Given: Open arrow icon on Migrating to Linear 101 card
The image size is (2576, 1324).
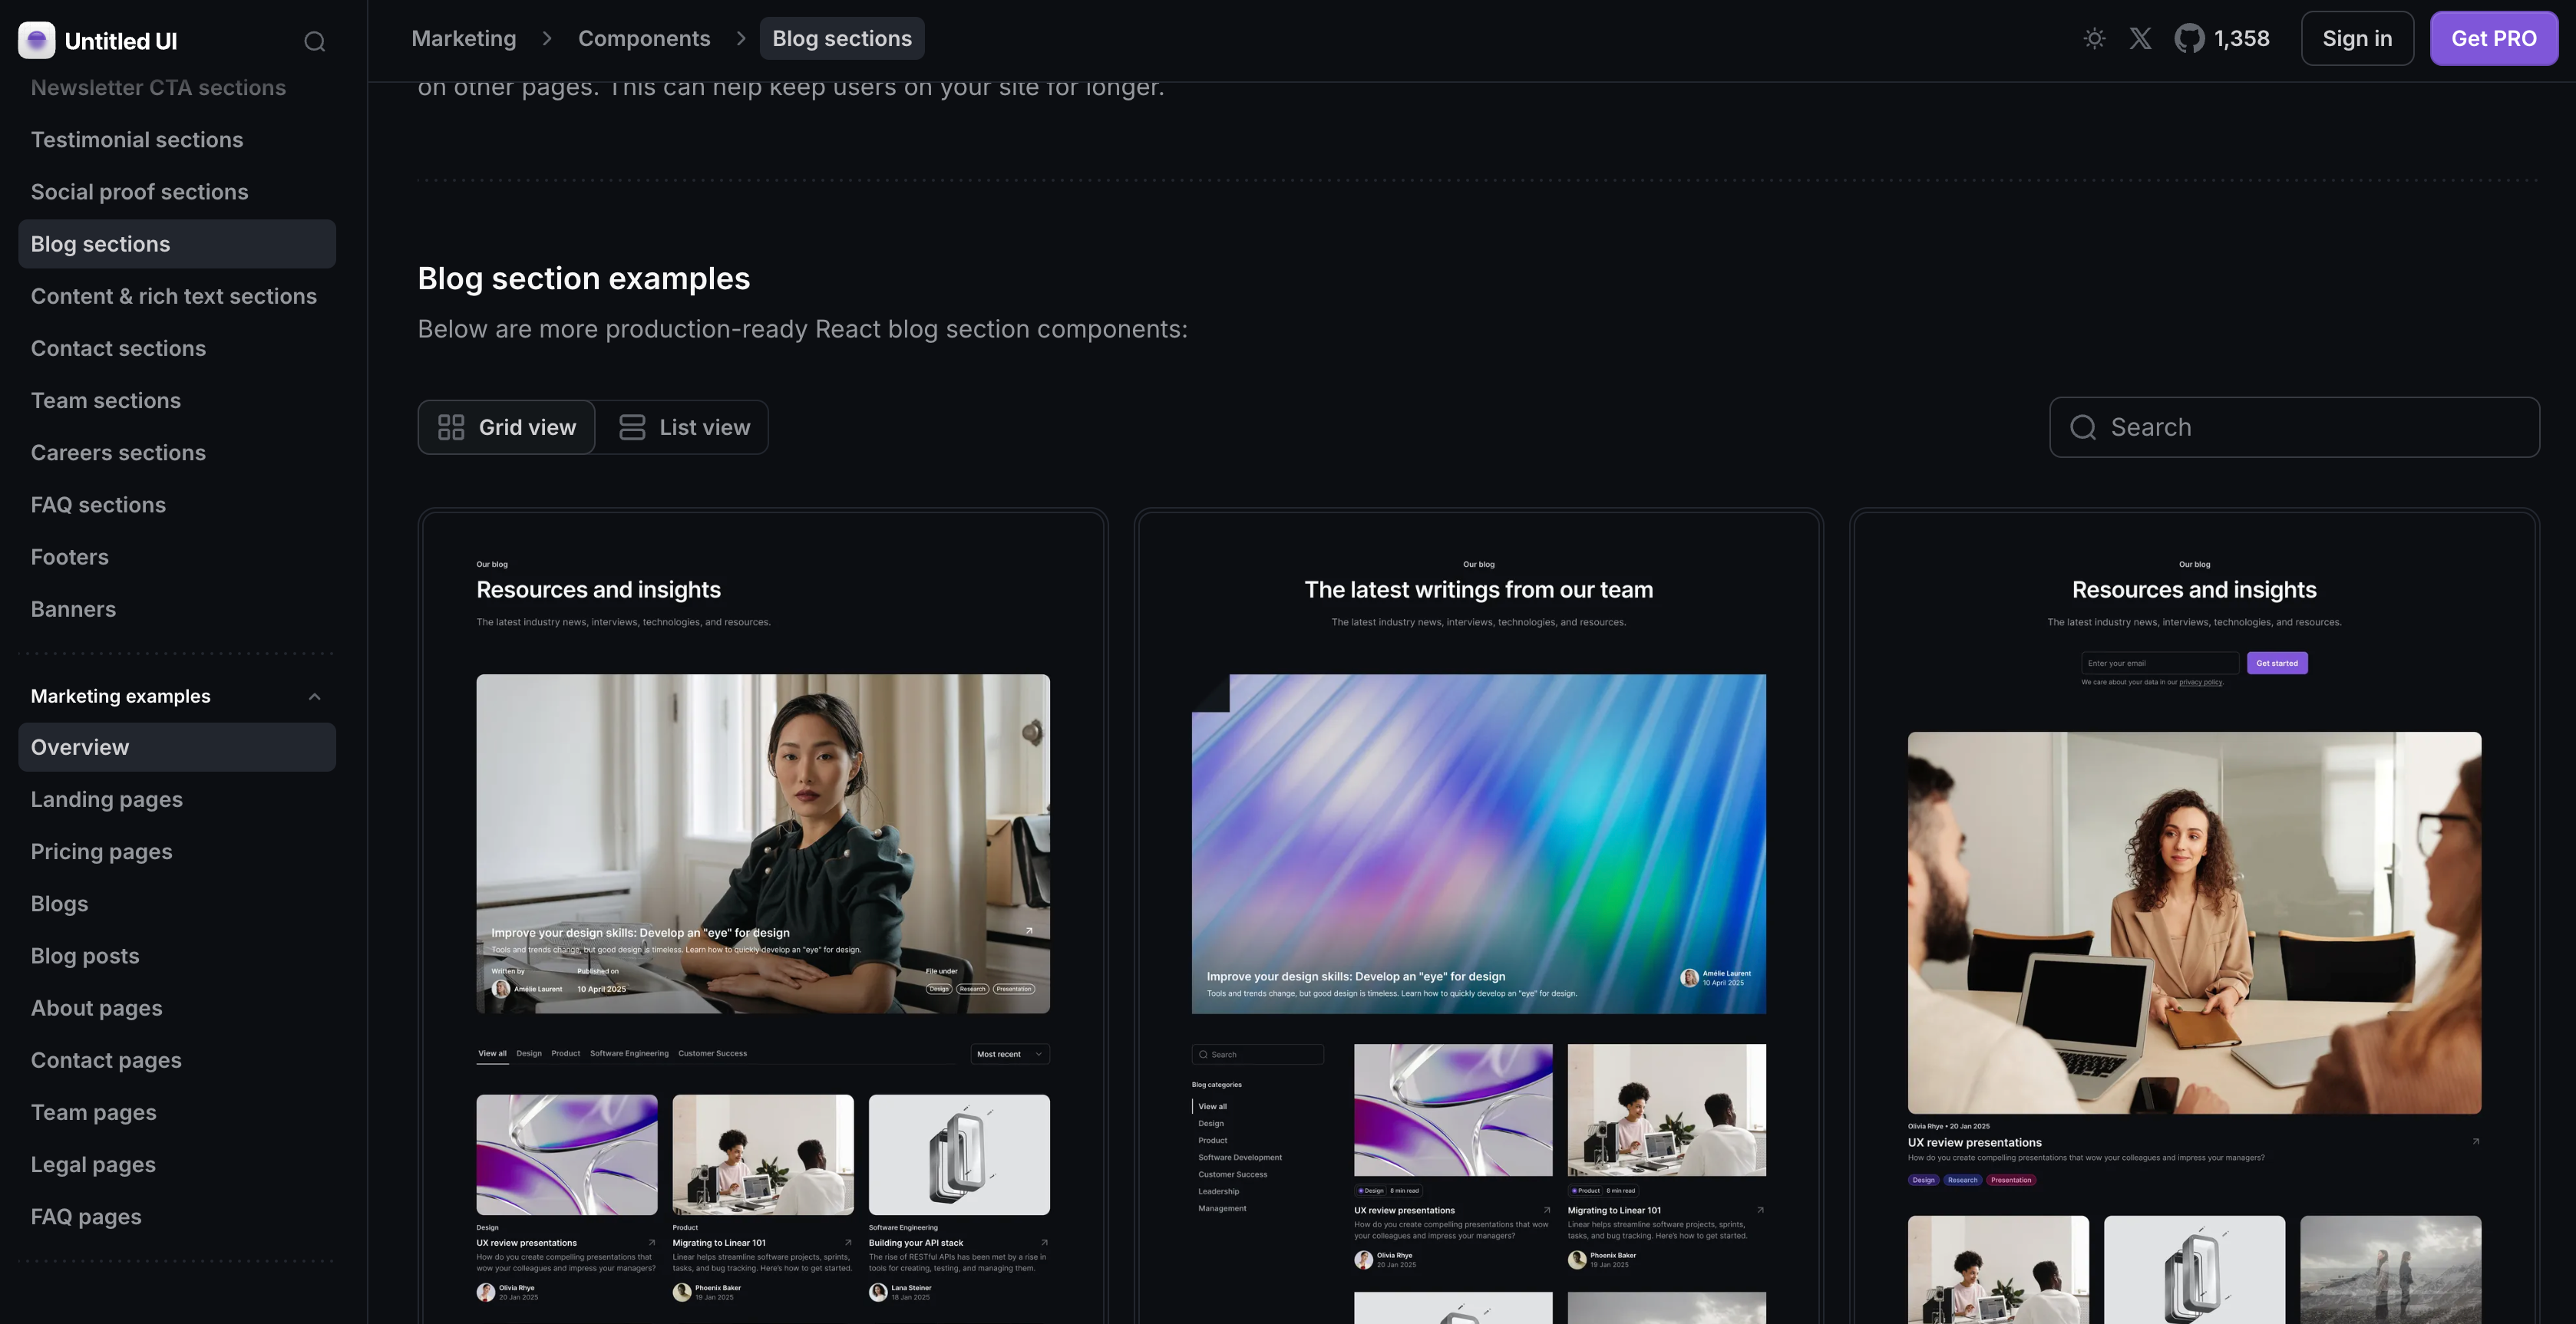Looking at the screenshot, I should pyautogui.click(x=848, y=1243).
